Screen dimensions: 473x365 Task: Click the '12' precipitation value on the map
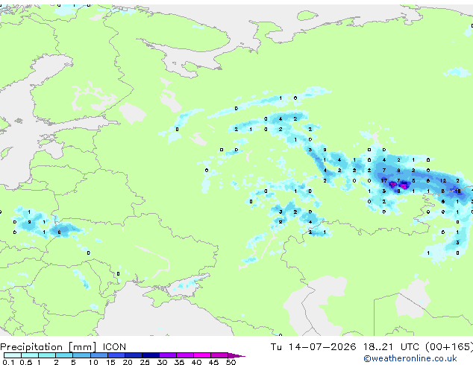(x=443, y=181)
